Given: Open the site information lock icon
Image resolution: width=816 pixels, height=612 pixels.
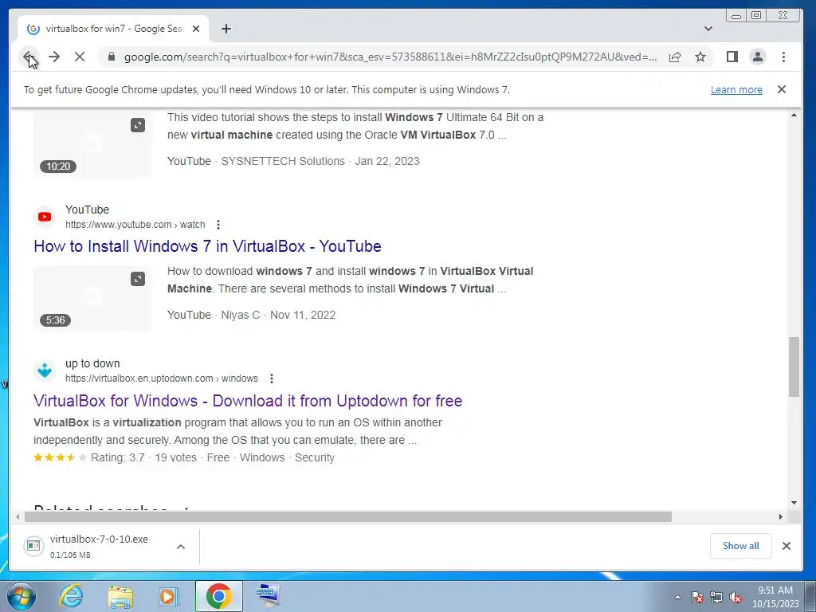Looking at the screenshot, I should click(111, 57).
